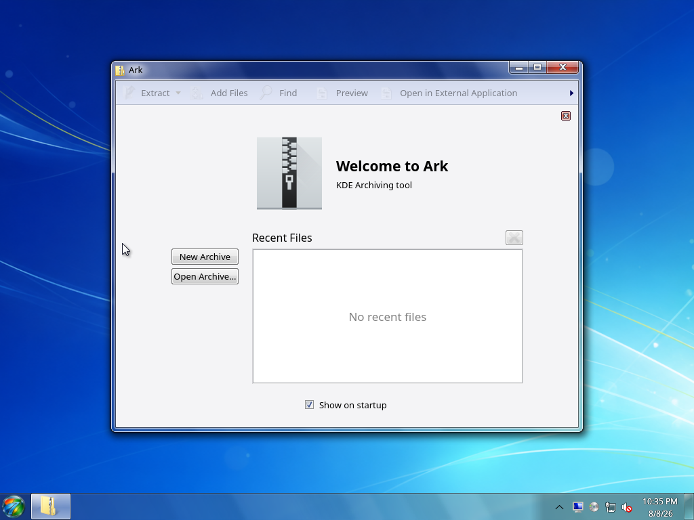Click the Extract toolbar button
This screenshot has width=694, height=520.
click(x=147, y=93)
